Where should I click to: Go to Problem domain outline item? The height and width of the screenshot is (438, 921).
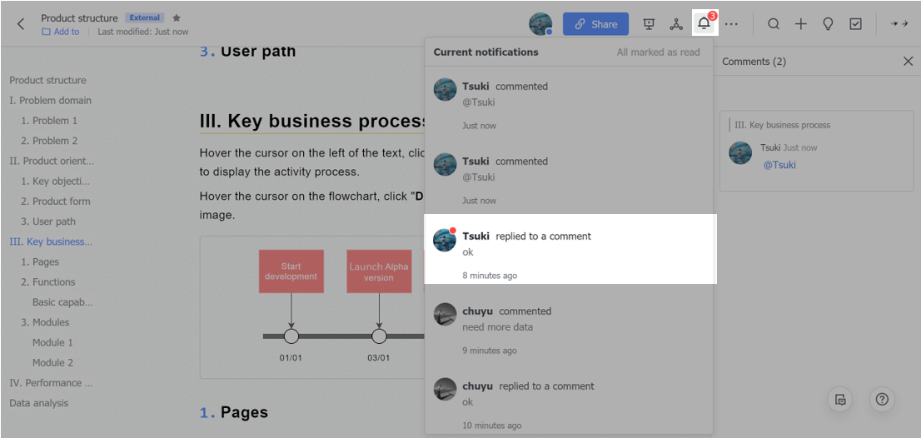tap(51, 101)
